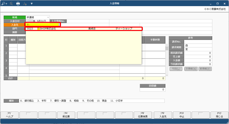
Task: Click the 今回(L) button
Action: tap(176, 69)
